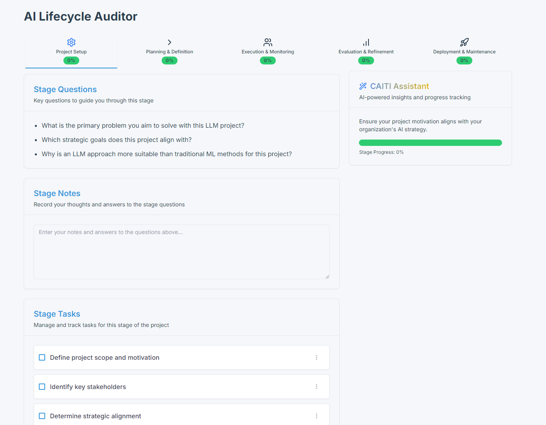
Task: Click the resize handle of notes textarea
Action: [x=327, y=277]
